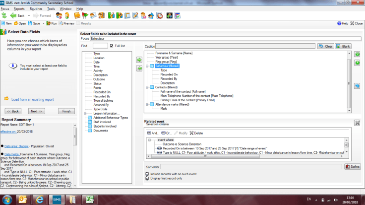365x205 pixels.
Task: Open the Help icon at top right
Action: click(339, 23)
